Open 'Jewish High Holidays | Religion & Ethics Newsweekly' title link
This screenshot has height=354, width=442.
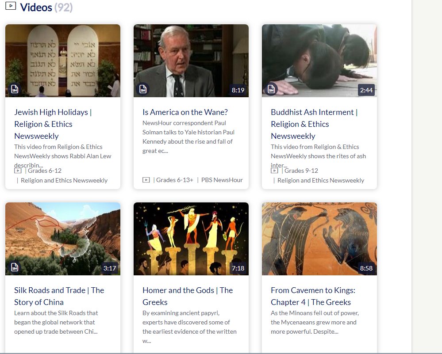pyautogui.click(x=53, y=124)
